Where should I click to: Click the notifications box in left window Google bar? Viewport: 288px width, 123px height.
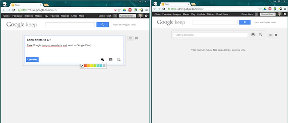[115, 16]
